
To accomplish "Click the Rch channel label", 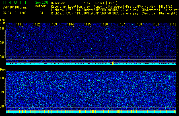I will [3, 70].
